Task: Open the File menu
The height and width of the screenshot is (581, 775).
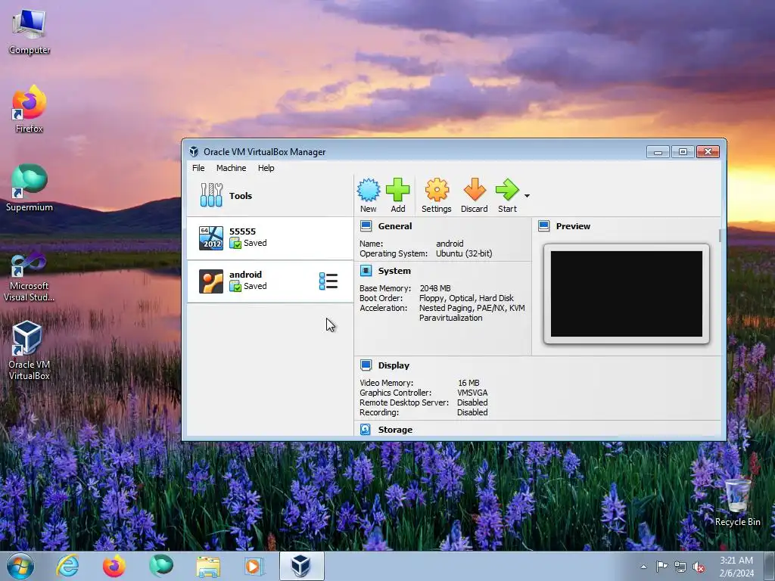Action: click(198, 168)
